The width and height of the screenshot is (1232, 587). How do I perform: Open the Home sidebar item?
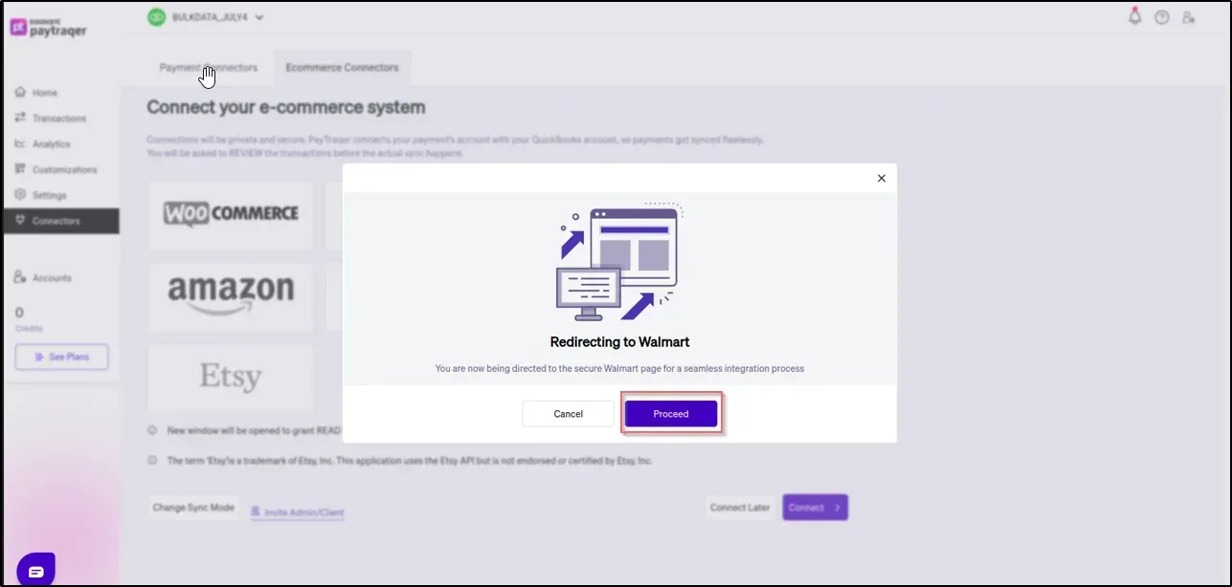44,93
